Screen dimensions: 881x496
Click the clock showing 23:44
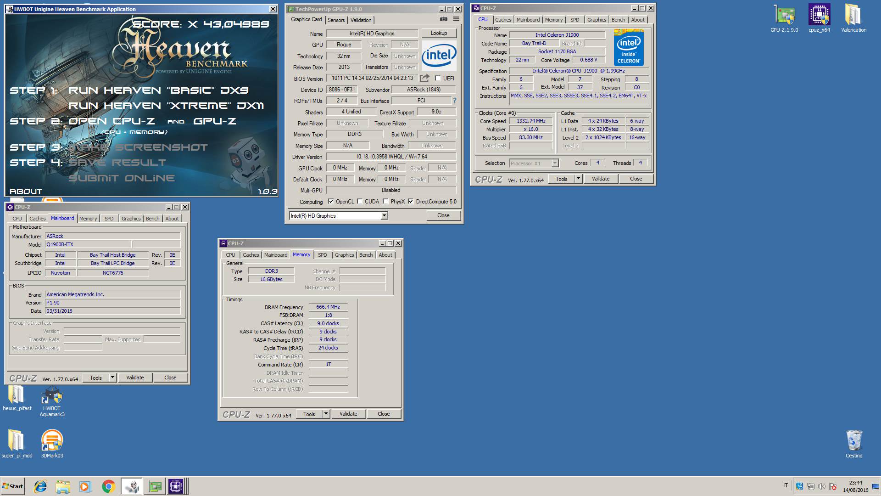pyautogui.click(x=855, y=483)
